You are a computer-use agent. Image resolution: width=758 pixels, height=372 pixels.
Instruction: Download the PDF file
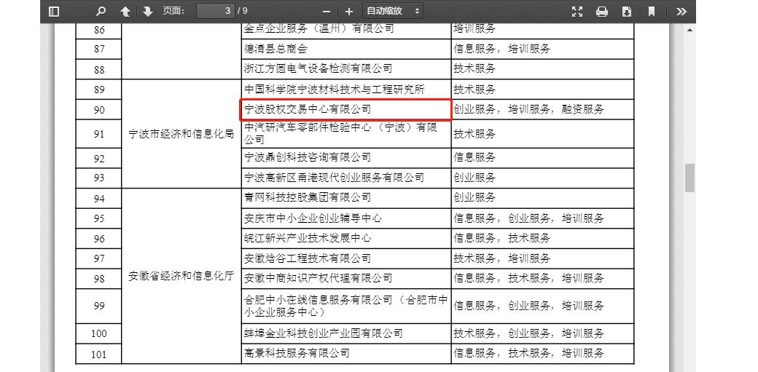pyautogui.click(x=627, y=11)
